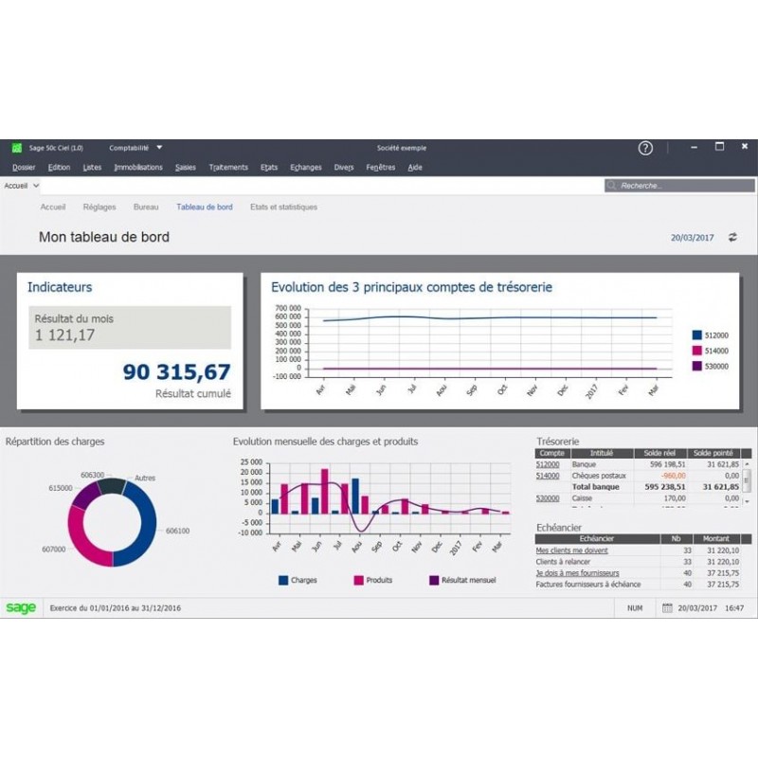Switch to the Etats et statistiques tab

(x=283, y=206)
